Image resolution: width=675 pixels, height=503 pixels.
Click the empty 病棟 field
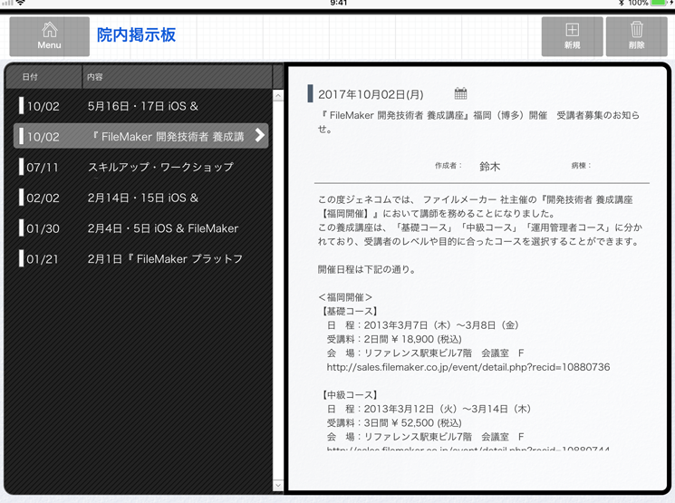tap(625, 167)
